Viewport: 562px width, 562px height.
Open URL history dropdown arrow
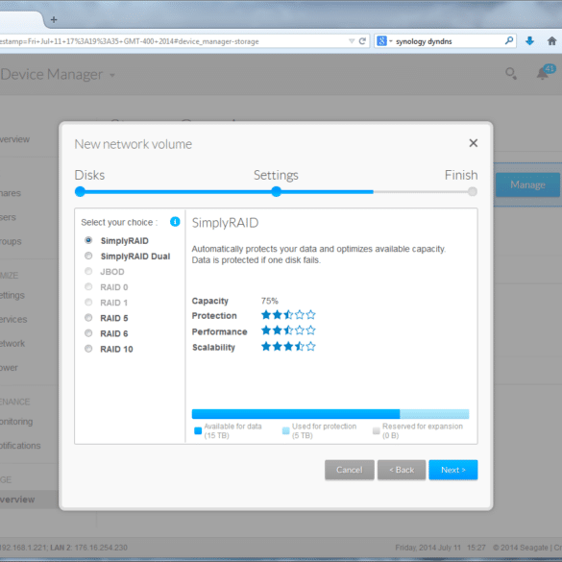(352, 41)
